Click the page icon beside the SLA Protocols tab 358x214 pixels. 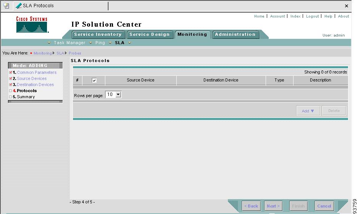(6, 6)
